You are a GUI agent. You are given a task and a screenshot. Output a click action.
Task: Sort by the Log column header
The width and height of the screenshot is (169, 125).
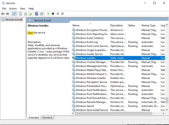tap(163, 25)
